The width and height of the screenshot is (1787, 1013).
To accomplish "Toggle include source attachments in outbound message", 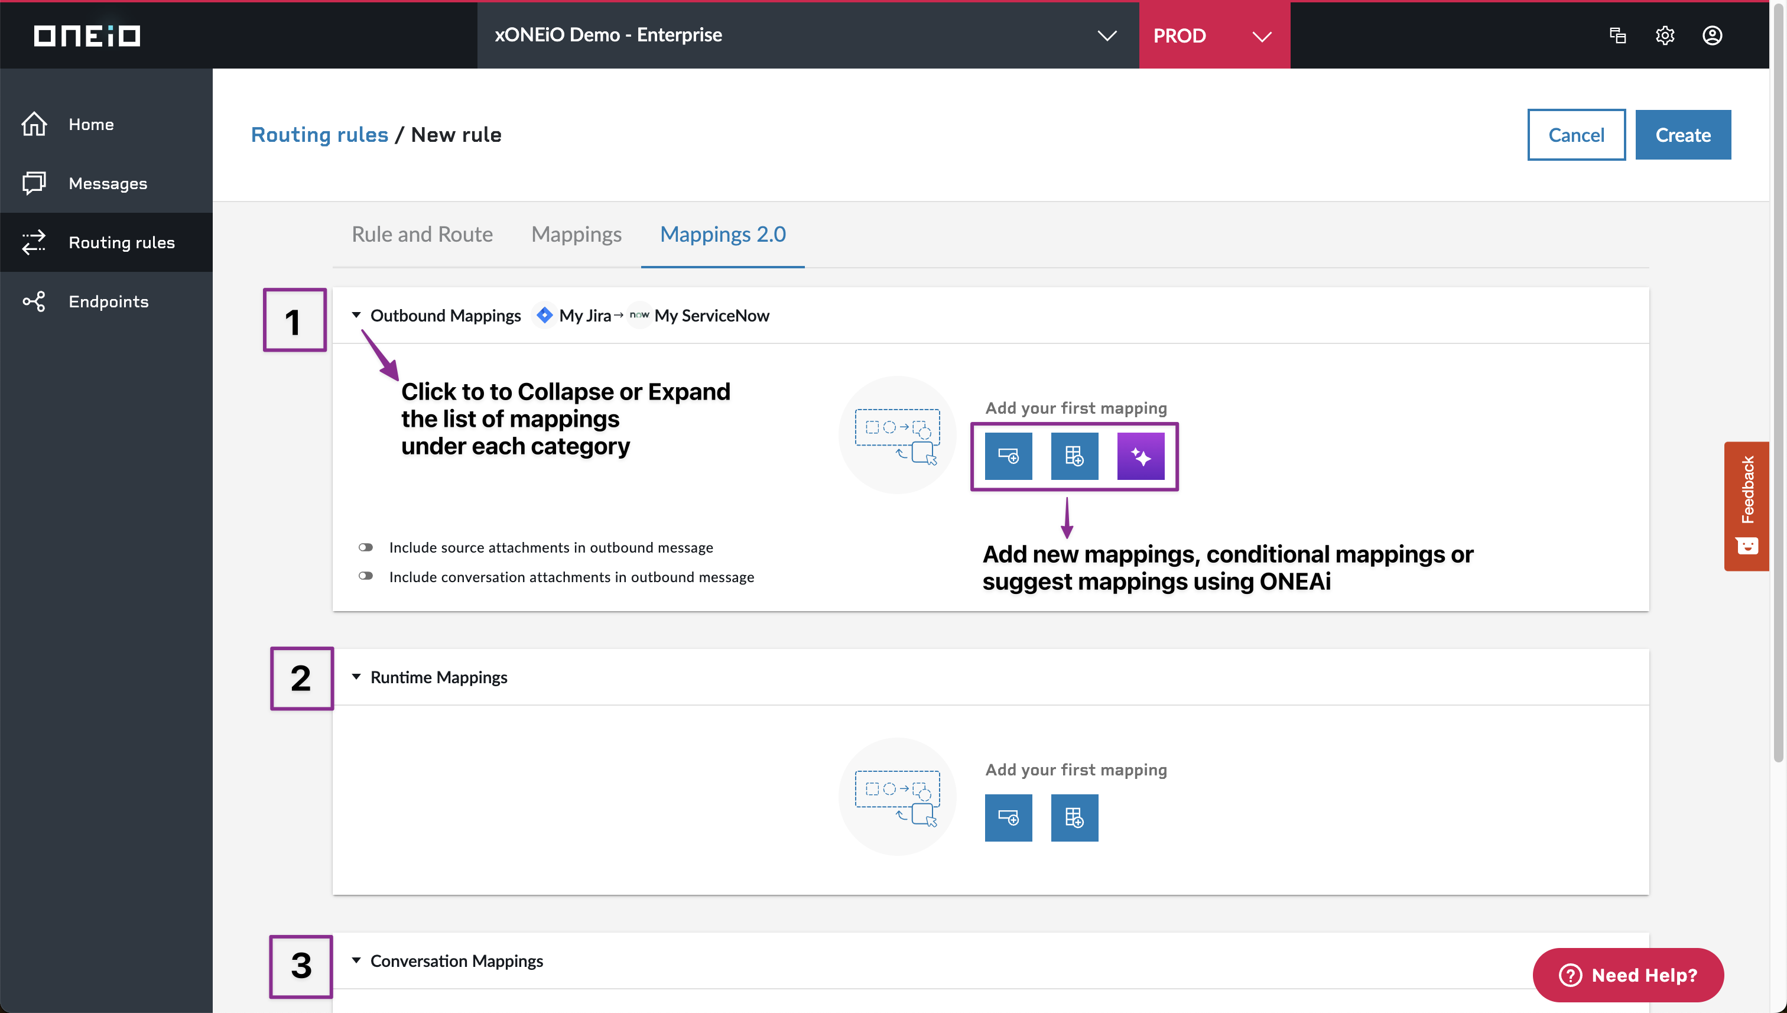I will pyautogui.click(x=366, y=547).
